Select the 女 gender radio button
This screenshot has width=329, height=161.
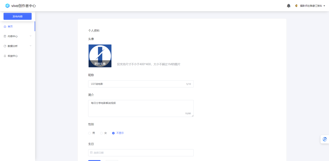(101, 133)
